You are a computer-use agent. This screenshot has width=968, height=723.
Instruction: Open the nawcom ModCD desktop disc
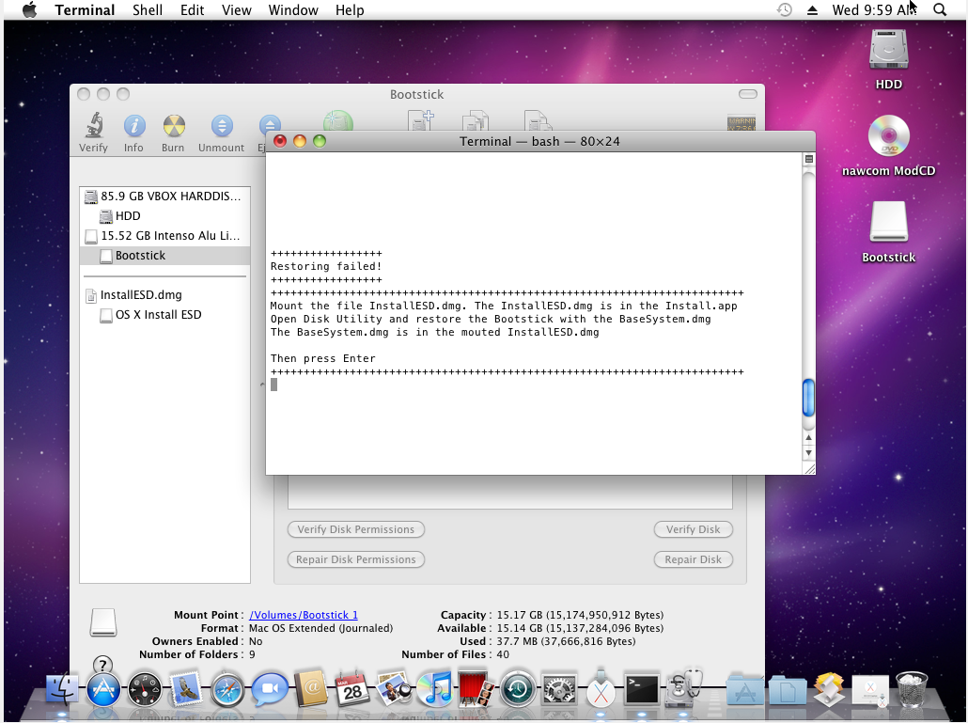[888, 138]
